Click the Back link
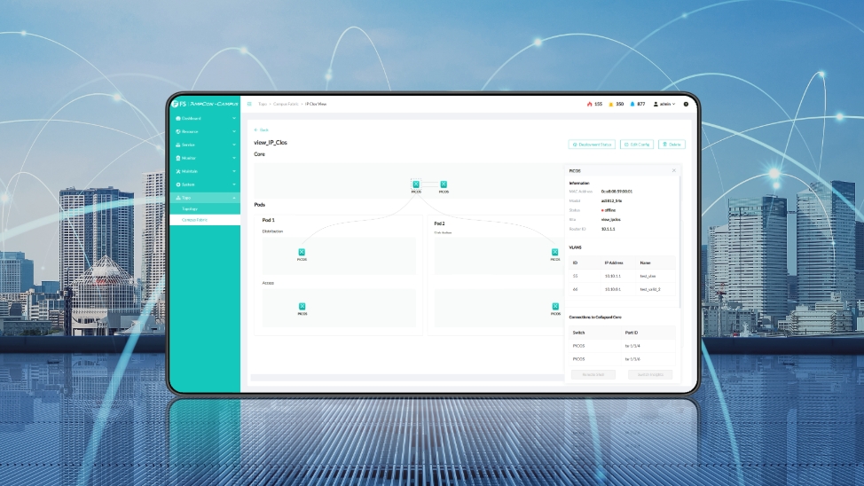Viewport: 864px width, 486px height. point(262,129)
